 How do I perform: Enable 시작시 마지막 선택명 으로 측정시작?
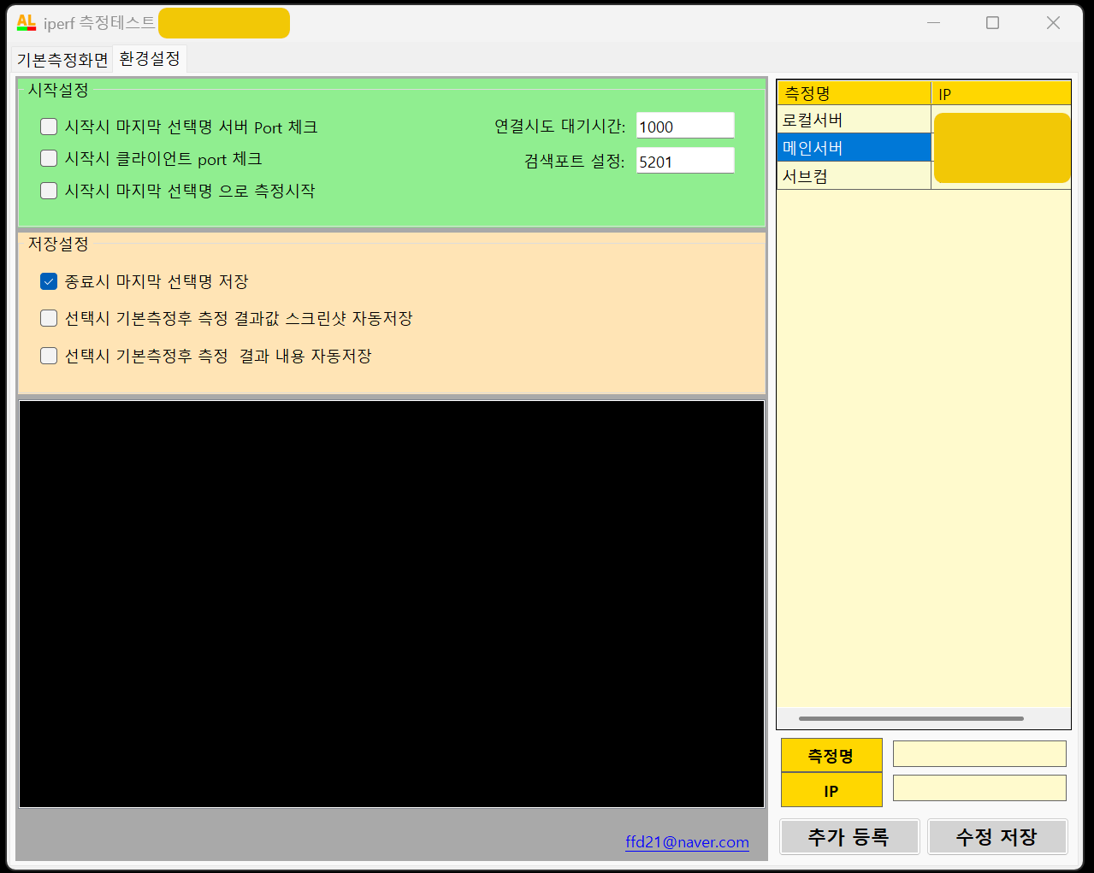tap(49, 191)
